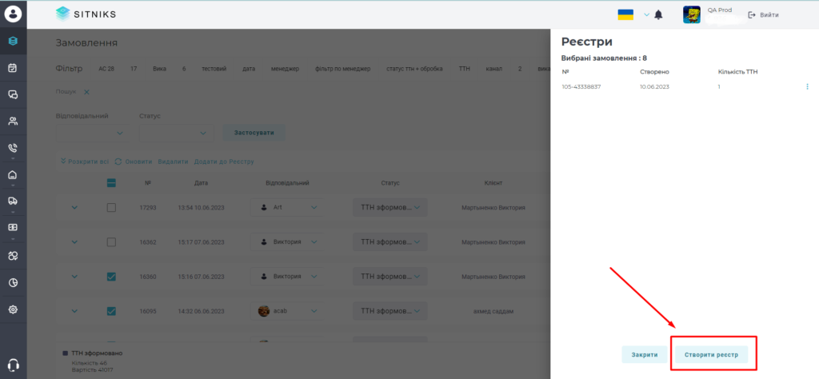Open the settings gear in sidebar
This screenshot has width=819, height=379.
[13, 309]
